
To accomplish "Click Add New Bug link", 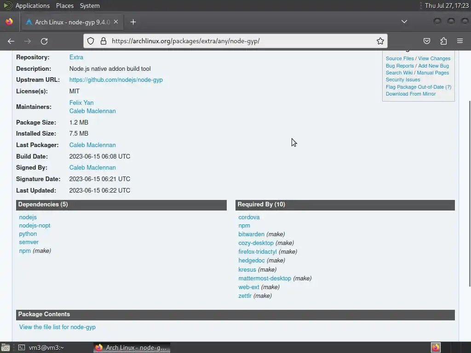I will click(433, 66).
